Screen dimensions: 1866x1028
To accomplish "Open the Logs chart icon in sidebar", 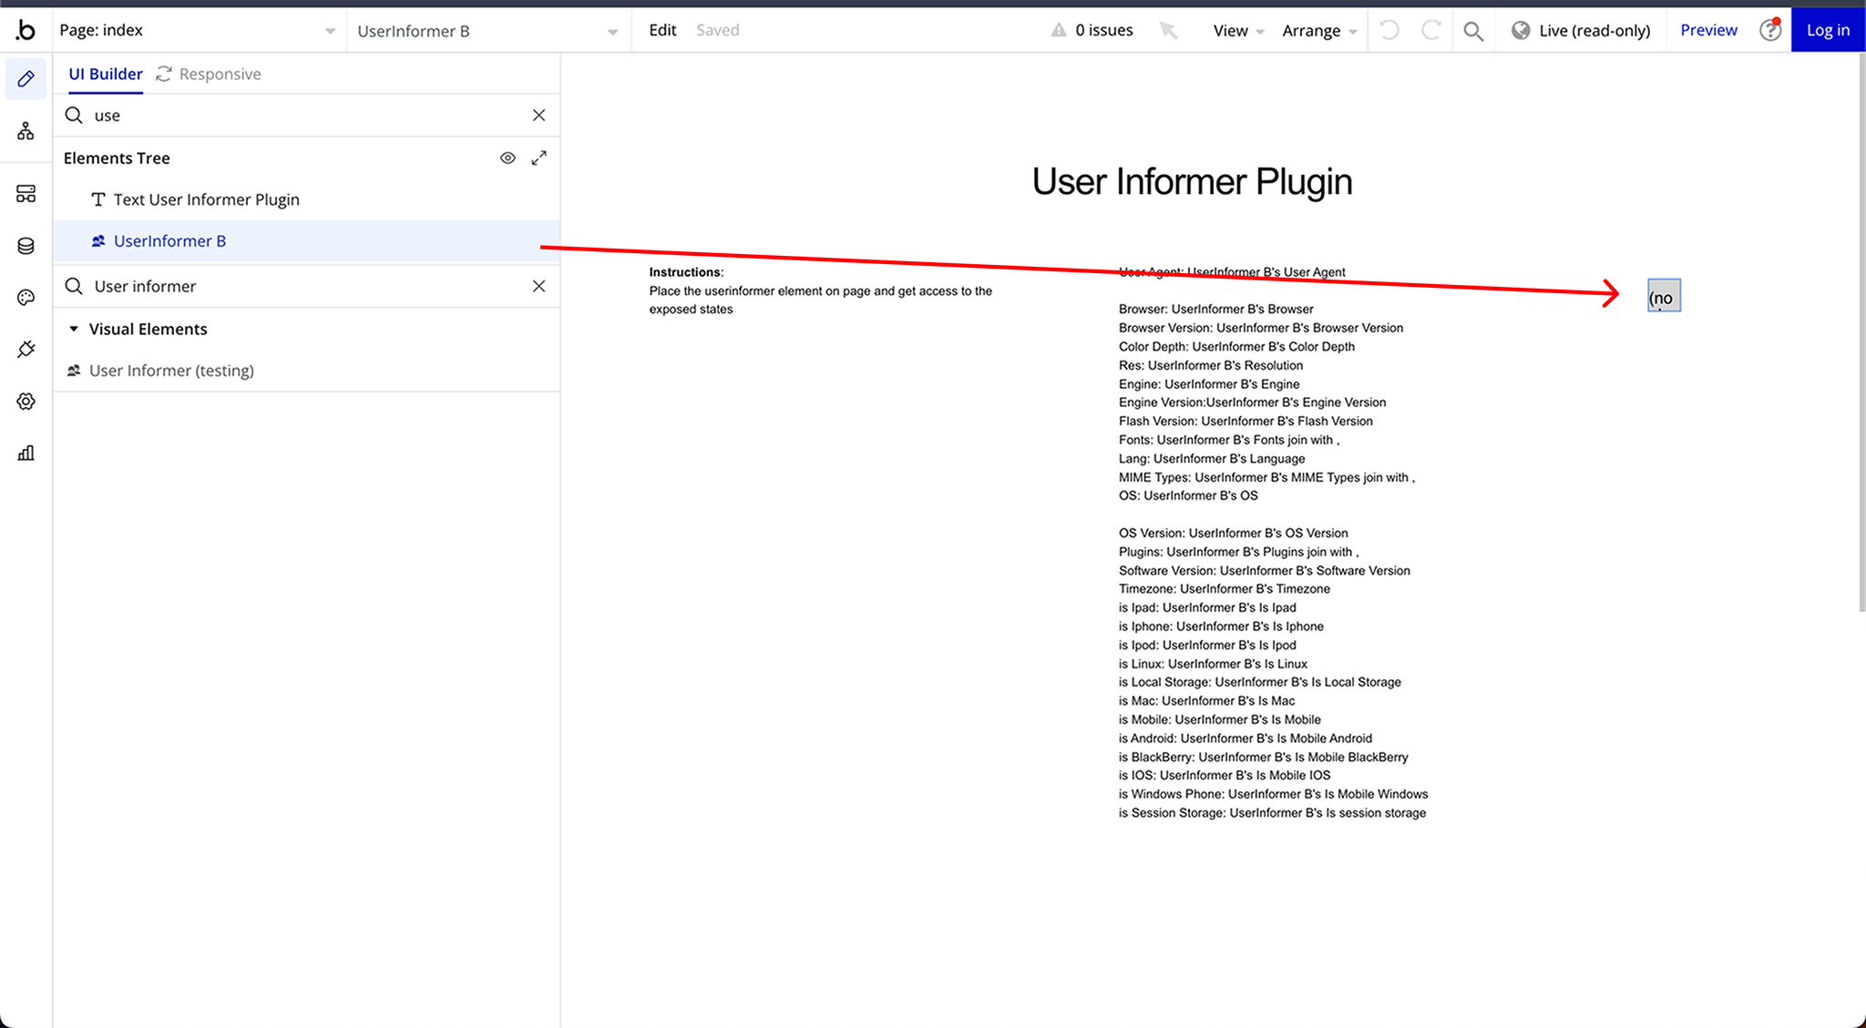I will 26,453.
